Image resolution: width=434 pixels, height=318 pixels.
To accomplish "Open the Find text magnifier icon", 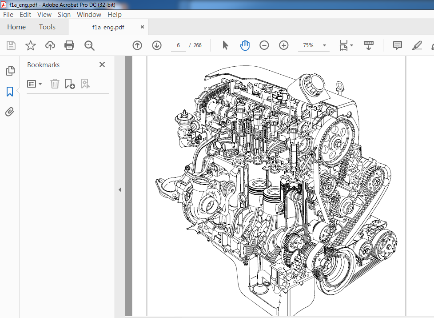I will (89, 45).
